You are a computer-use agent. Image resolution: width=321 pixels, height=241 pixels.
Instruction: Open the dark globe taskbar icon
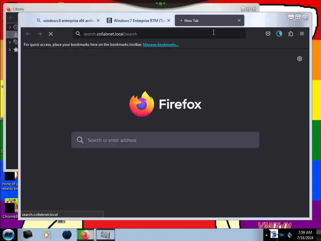click(x=67, y=235)
